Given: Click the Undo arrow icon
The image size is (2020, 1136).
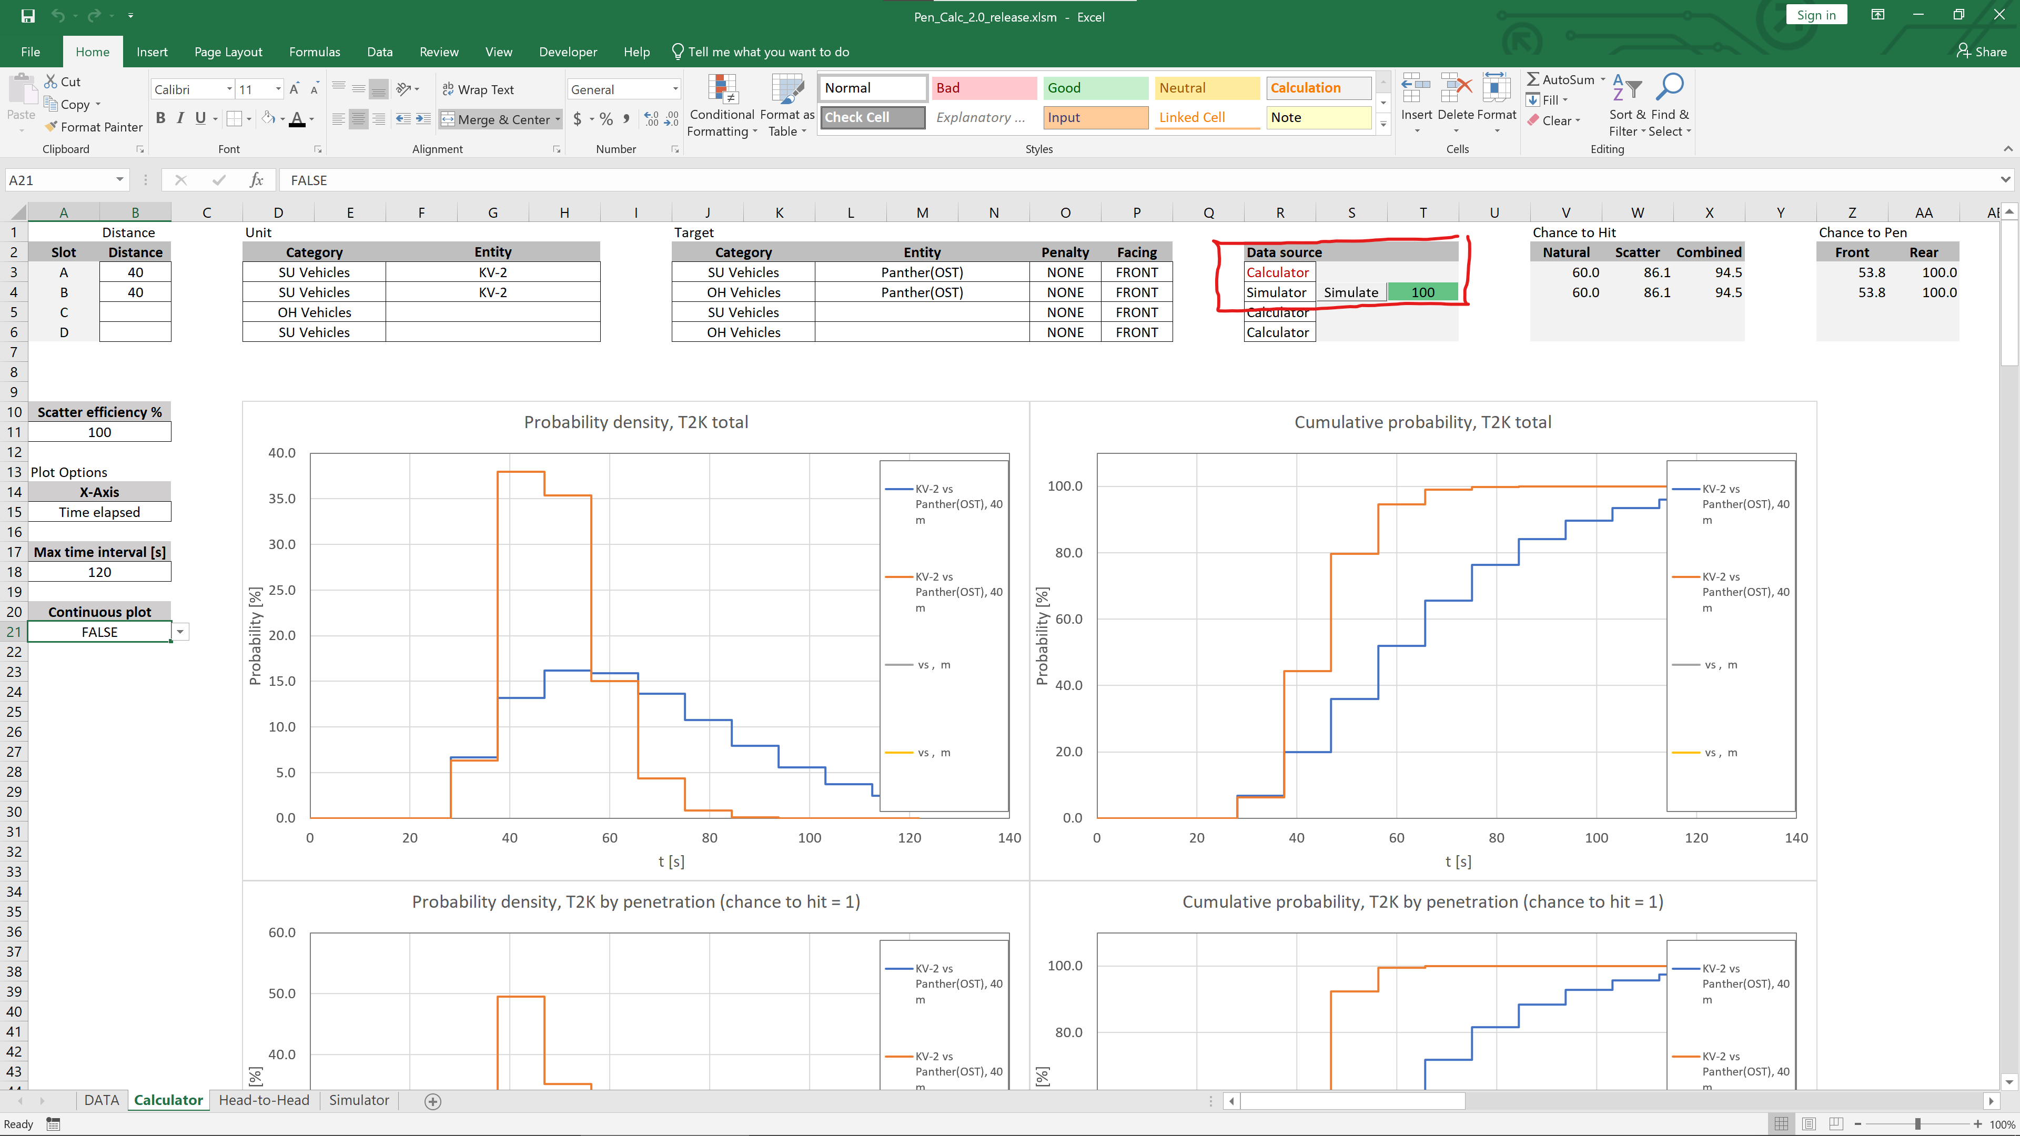Looking at the screenshot, I should click(x=57, y=16).
